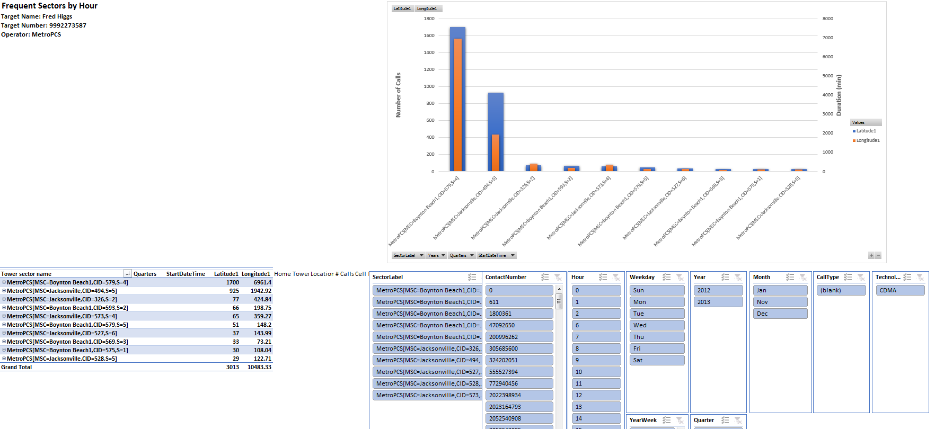
Task: Enable multi-select on the Year slicer
Action: tap(725, 277)
